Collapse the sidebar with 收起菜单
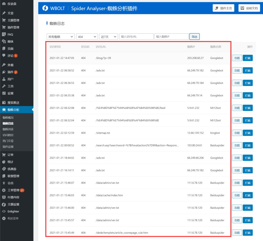Screen dimensions: 263x241 [x=13, y=218]
